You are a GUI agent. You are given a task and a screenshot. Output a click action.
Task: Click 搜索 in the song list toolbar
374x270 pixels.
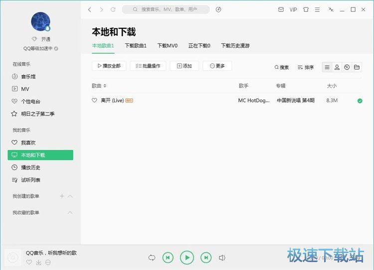tap(281, 67)
